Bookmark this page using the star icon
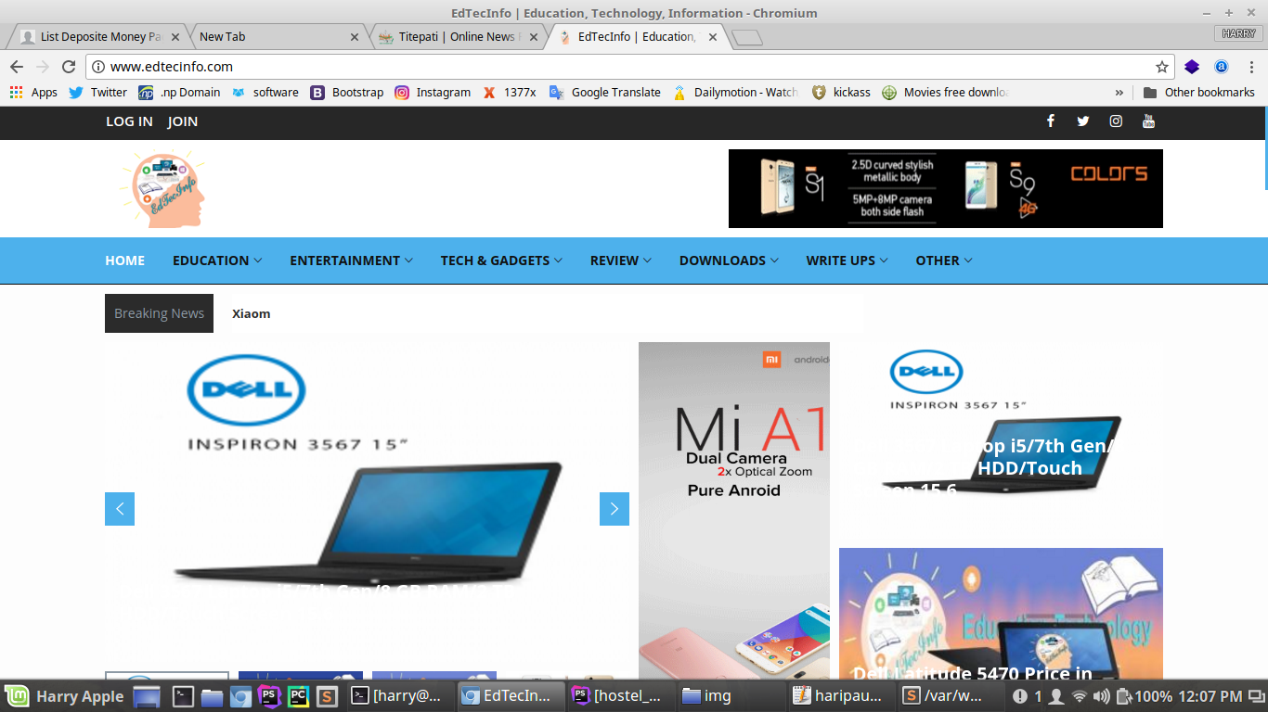This screenshot has width=1268, height=712. pyautogui.click(x=1161, y=67)
